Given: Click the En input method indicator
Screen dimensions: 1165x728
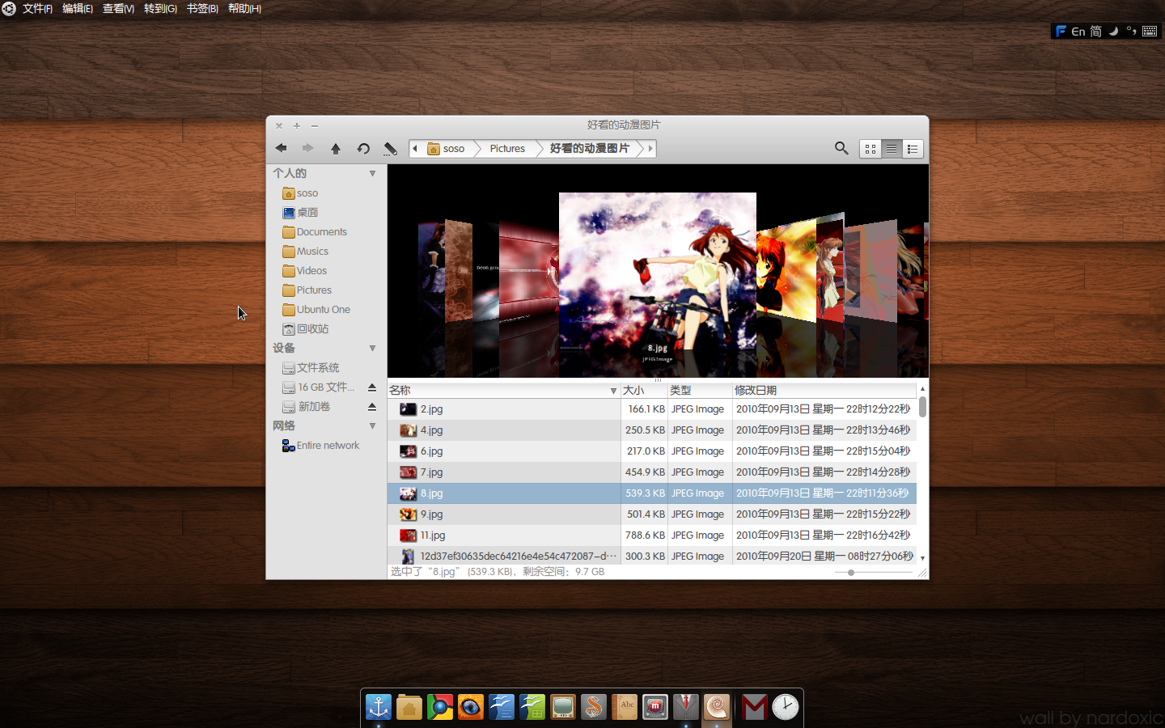Looking at the screenshot, I should 1078,32.
